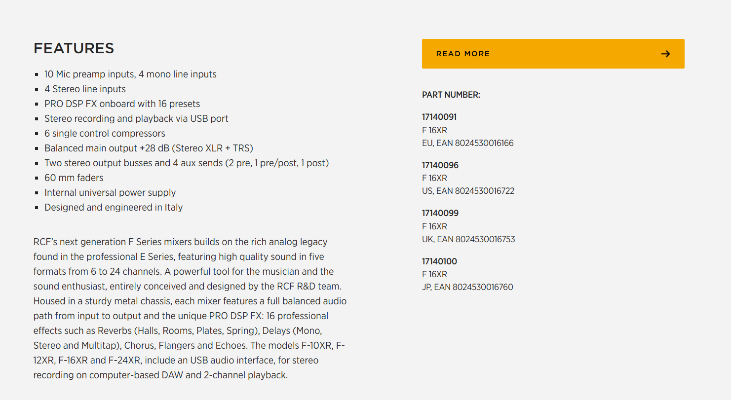Click part number 17140096
731x400 pixels.
pos(440,165)
